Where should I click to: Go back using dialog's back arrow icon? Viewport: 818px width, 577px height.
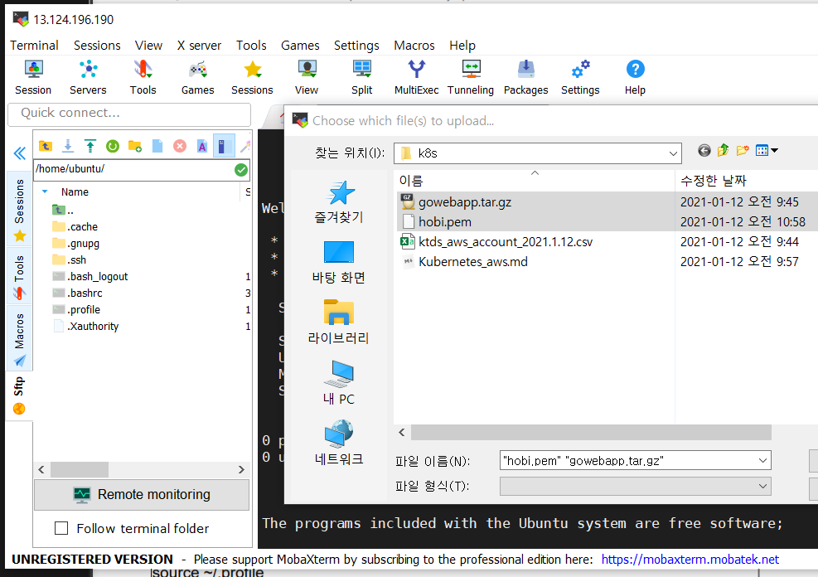pyautogui.click(x=704, y=151)
